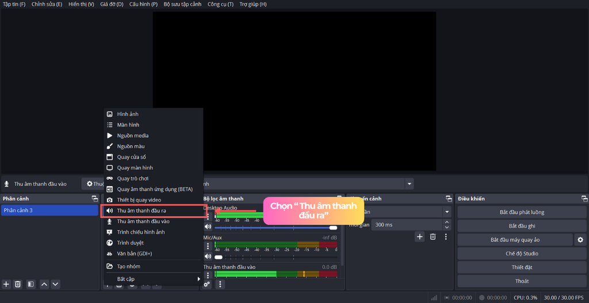Mute the Desktop Audio speaker toggle

[208, 227]
